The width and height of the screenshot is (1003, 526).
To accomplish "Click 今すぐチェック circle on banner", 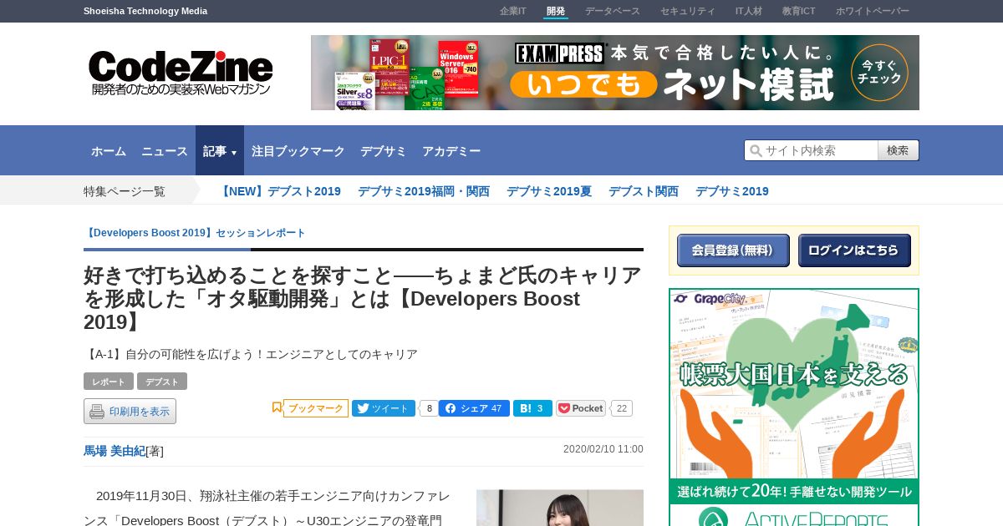I will [879, 73].
